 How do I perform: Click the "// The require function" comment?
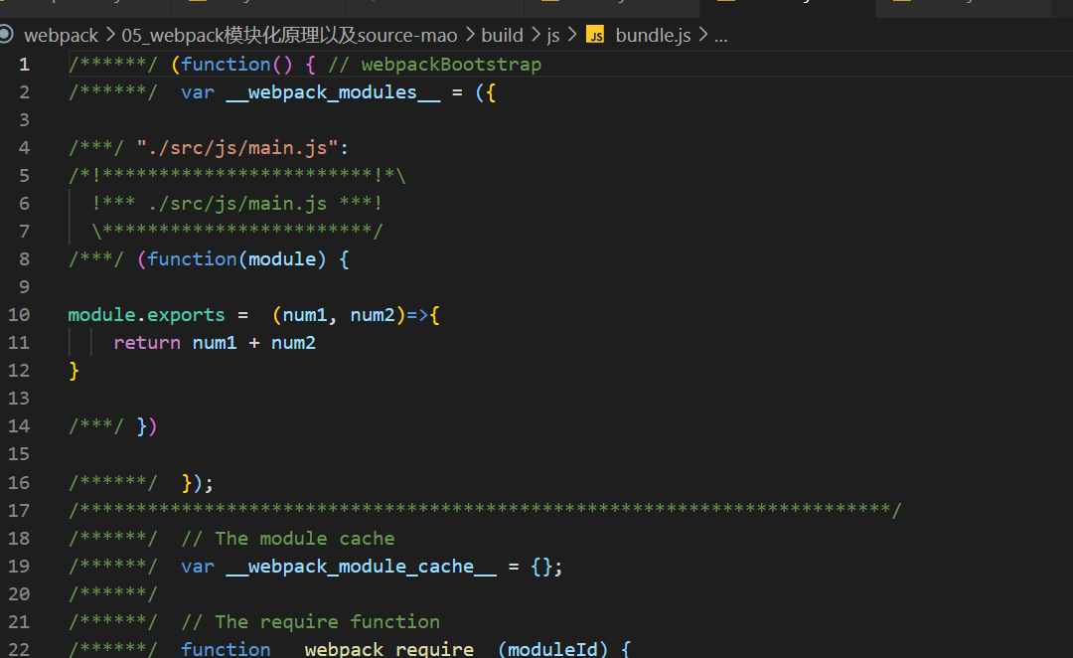tap(310, 621)
